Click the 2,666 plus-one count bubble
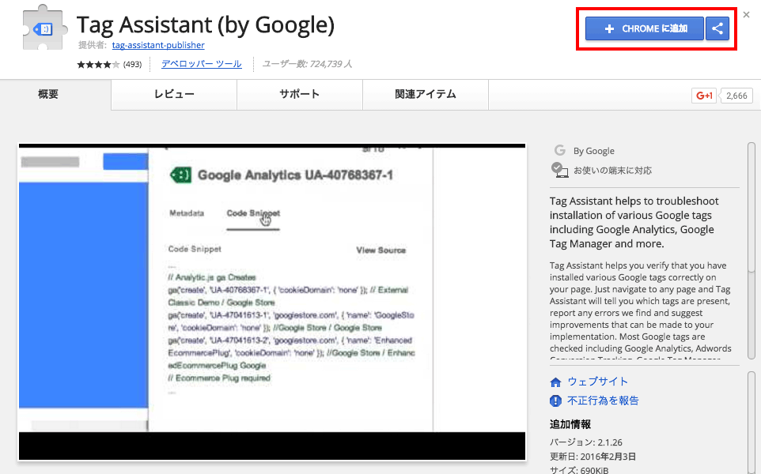Image resolution: width=761 pixels, height=474 pixels. coord(736,96)
